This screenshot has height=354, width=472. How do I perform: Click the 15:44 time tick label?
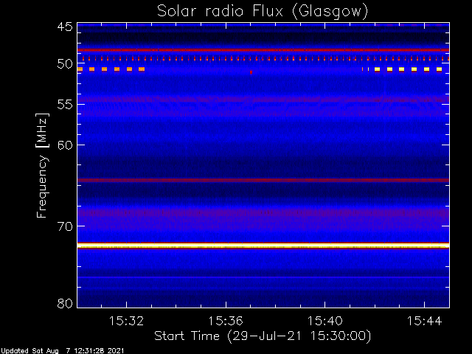point(425,321)
